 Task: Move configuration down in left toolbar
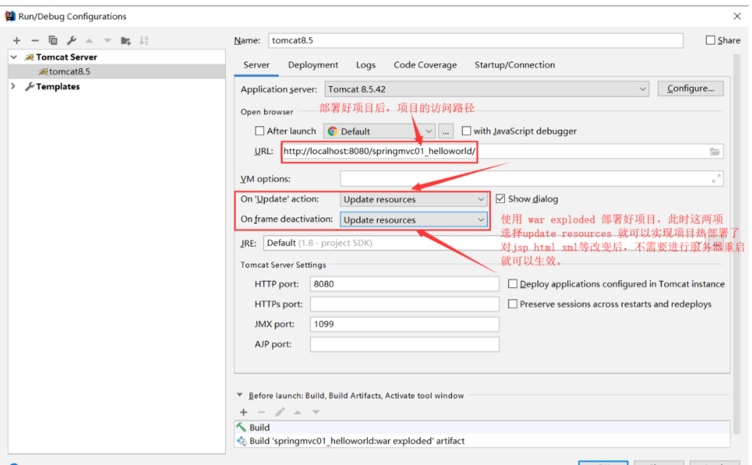[108, 40]
